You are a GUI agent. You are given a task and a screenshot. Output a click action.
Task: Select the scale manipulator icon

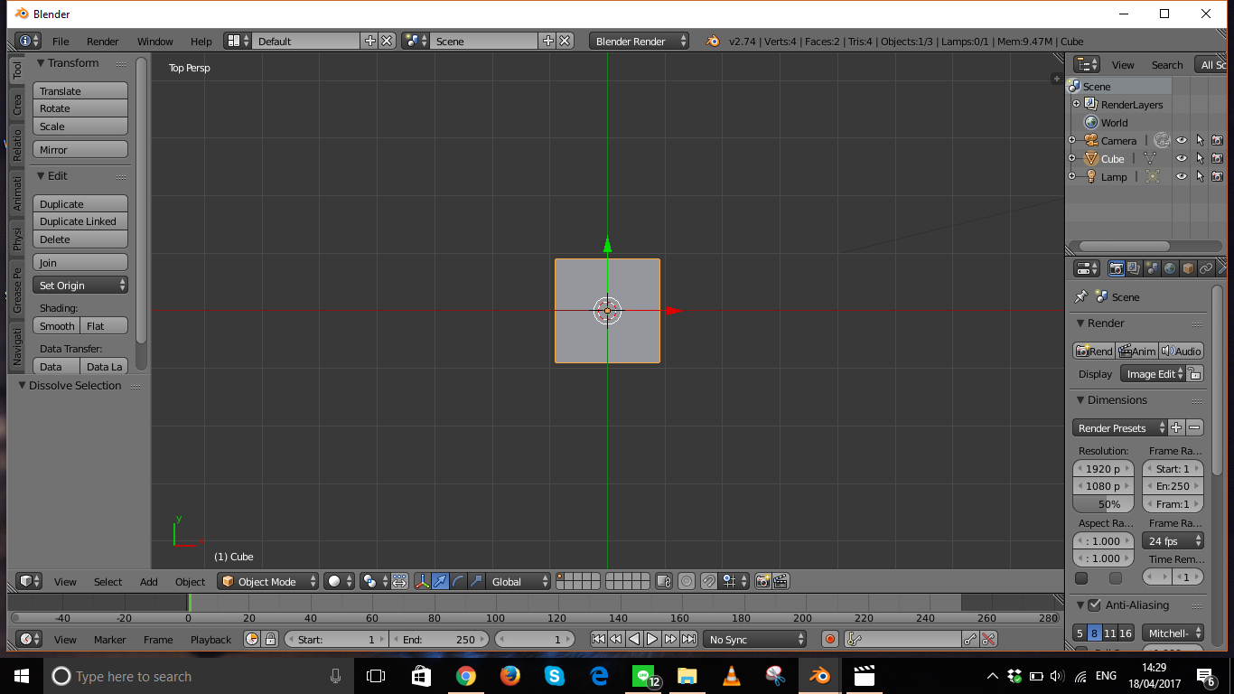pos(476,581)
